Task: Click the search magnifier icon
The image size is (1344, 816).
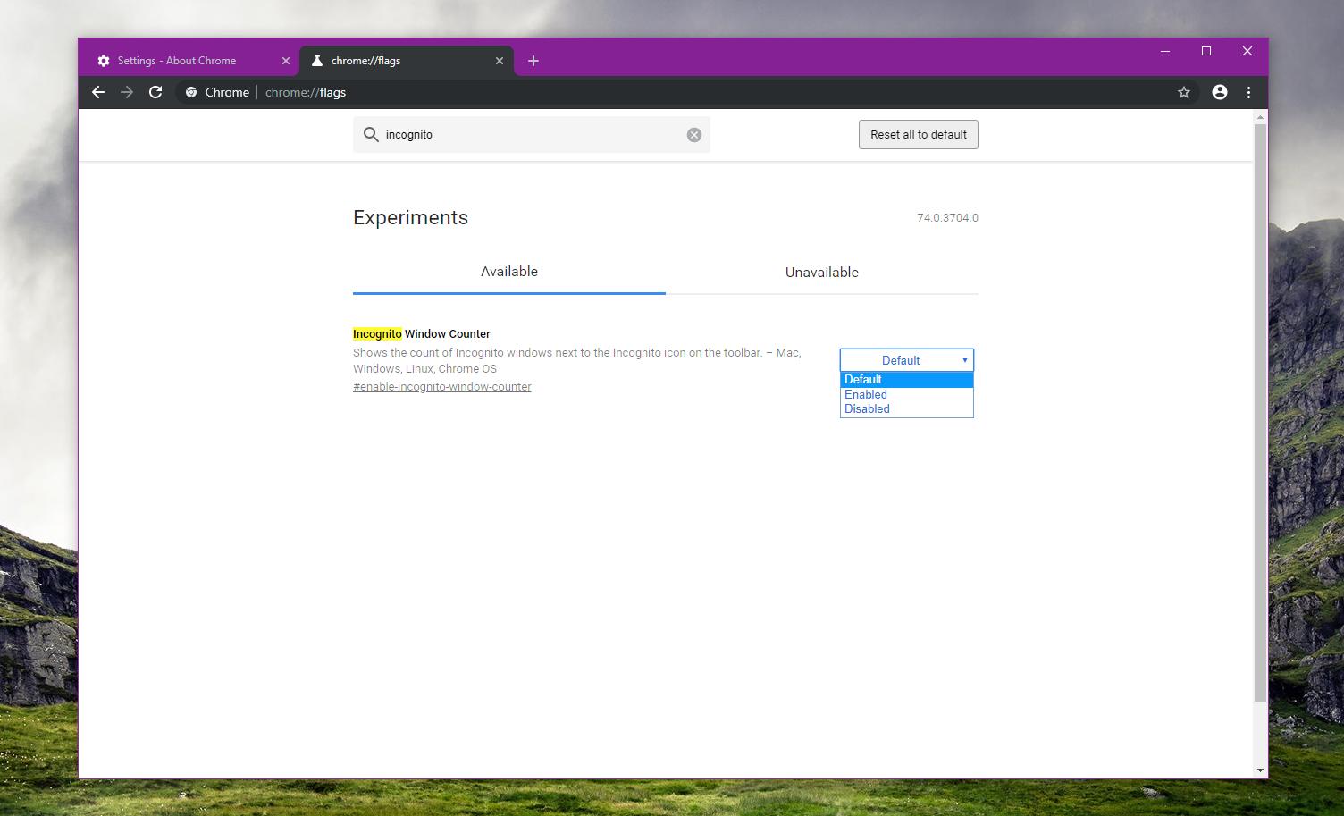Action: 371,134
